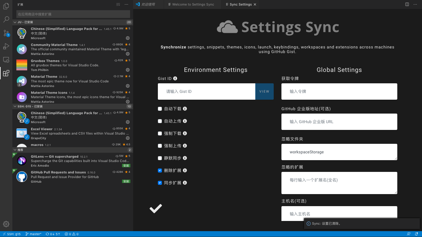Click the VIEW button beside Gist ID
Image resolution: width=422 pixels, height=237 pixels.
[264, 91]
